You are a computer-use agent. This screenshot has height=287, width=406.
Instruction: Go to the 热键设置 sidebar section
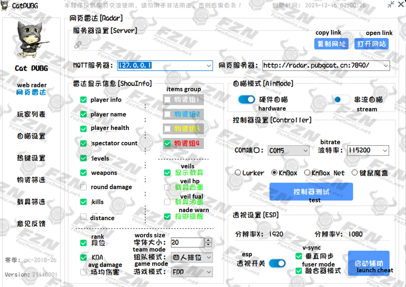(x=31, y=158)
